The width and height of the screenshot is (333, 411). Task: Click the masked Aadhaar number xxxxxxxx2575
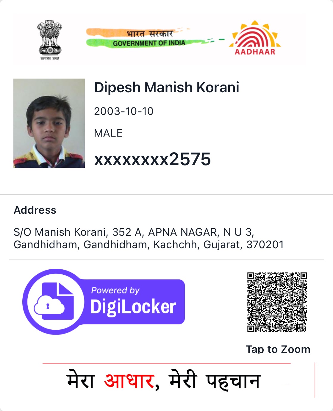[152, 159]
